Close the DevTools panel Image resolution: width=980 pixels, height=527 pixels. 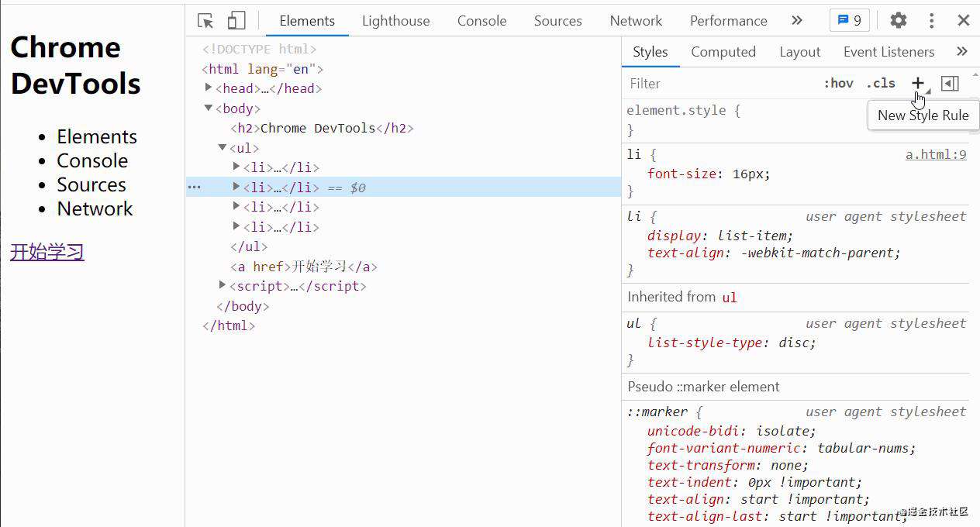coord(964,21)
